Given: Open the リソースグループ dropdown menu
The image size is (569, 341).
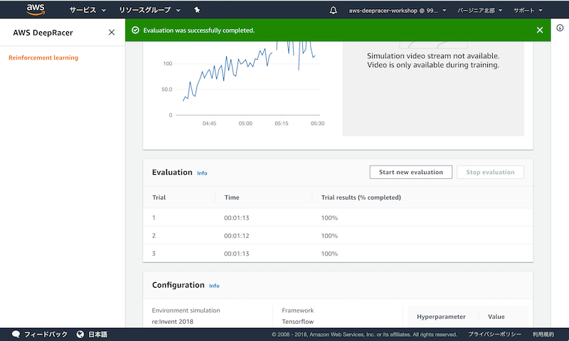Looking at the screenshot, I should 149,10.
